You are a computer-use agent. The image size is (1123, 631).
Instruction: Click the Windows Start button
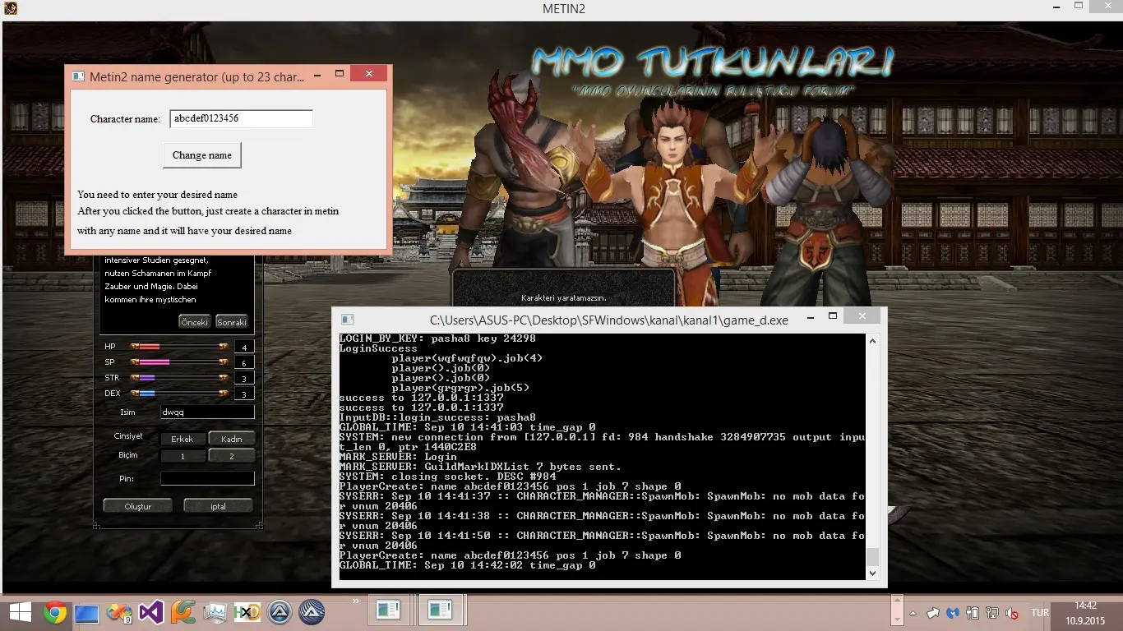coord(20,612)
